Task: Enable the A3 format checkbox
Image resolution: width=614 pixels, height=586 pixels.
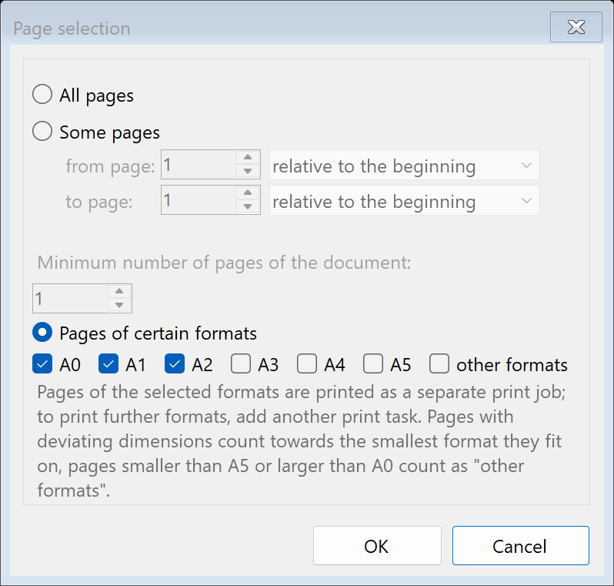Action: (241, 363)
